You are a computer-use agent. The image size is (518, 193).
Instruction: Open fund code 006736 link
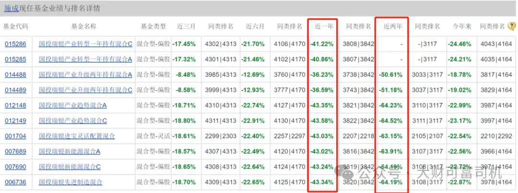point(15,182)
